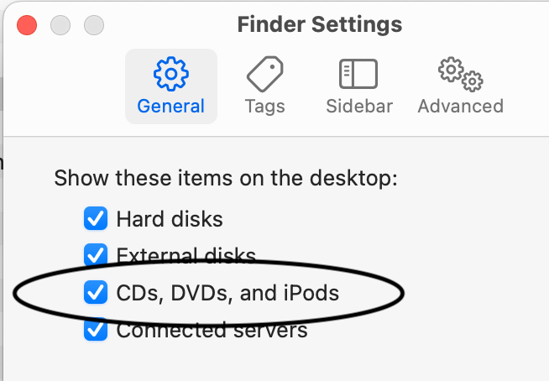This screenshot has height=381, width=549.
Task: Click the gray minimize window button
Action: click(60, 24)
